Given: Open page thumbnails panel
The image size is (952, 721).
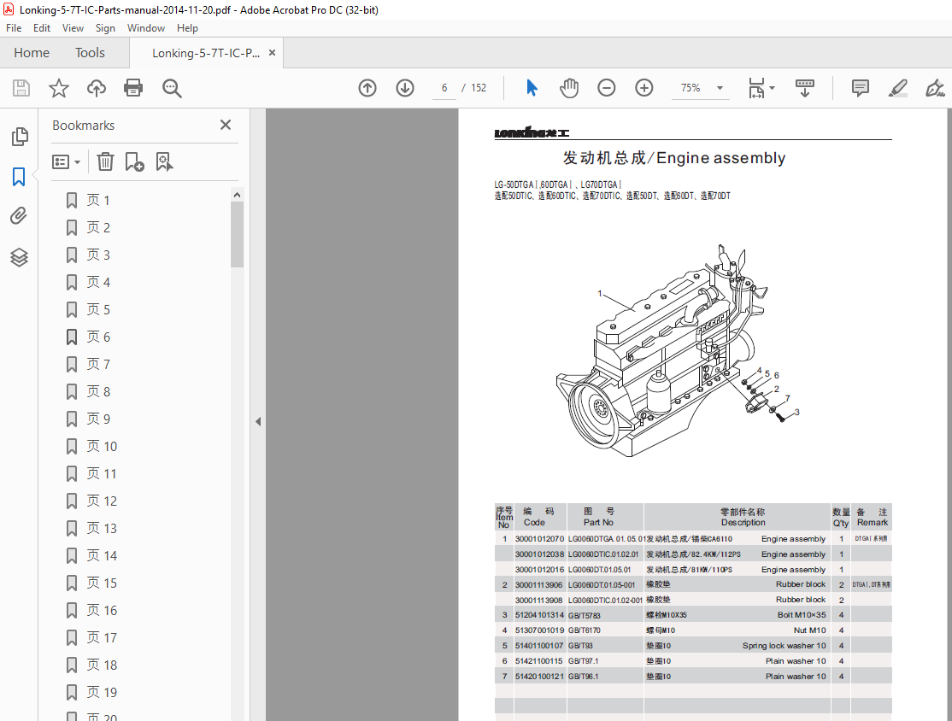Looking at the screenshot, I should click(x=20, y=137).
